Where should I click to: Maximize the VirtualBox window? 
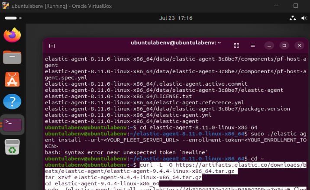pos(296,6)
